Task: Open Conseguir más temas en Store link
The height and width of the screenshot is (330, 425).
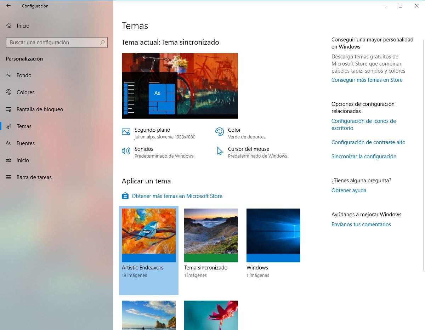Action: click(x=367, y=80)
